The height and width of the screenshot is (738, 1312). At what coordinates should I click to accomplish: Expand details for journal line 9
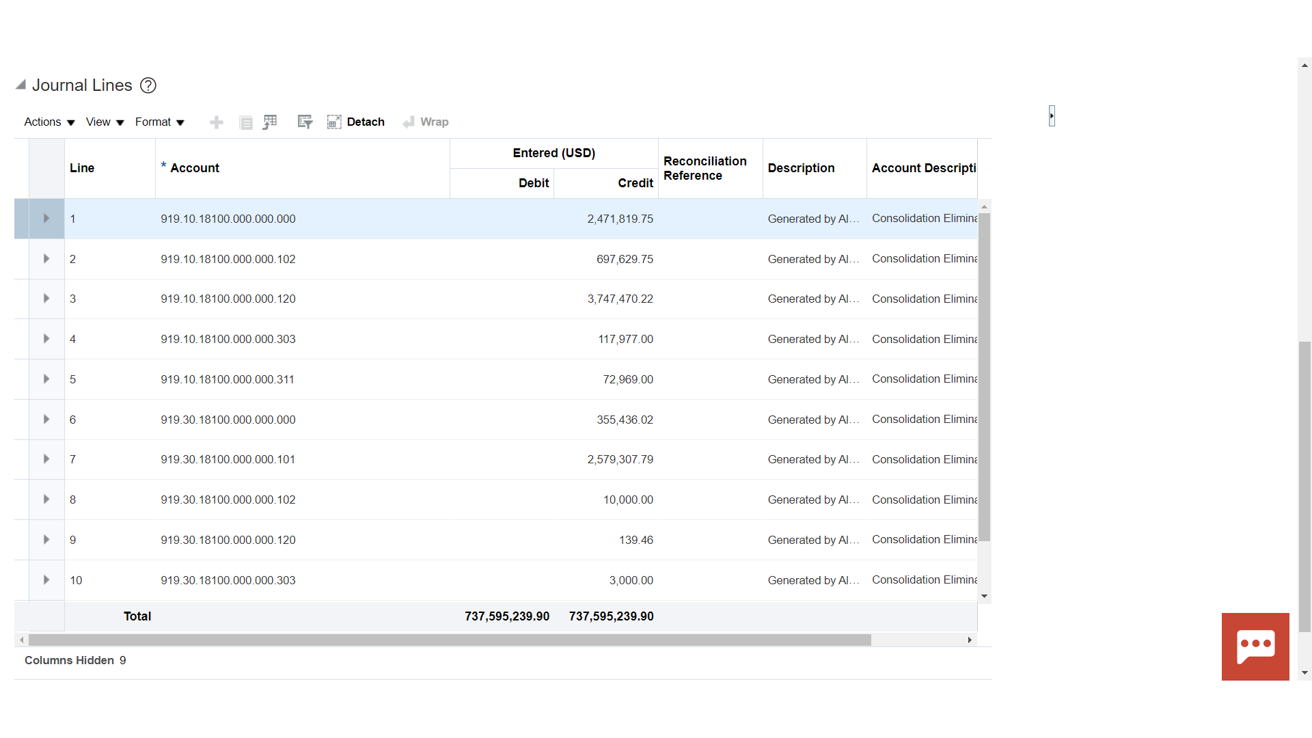(46, 540)
